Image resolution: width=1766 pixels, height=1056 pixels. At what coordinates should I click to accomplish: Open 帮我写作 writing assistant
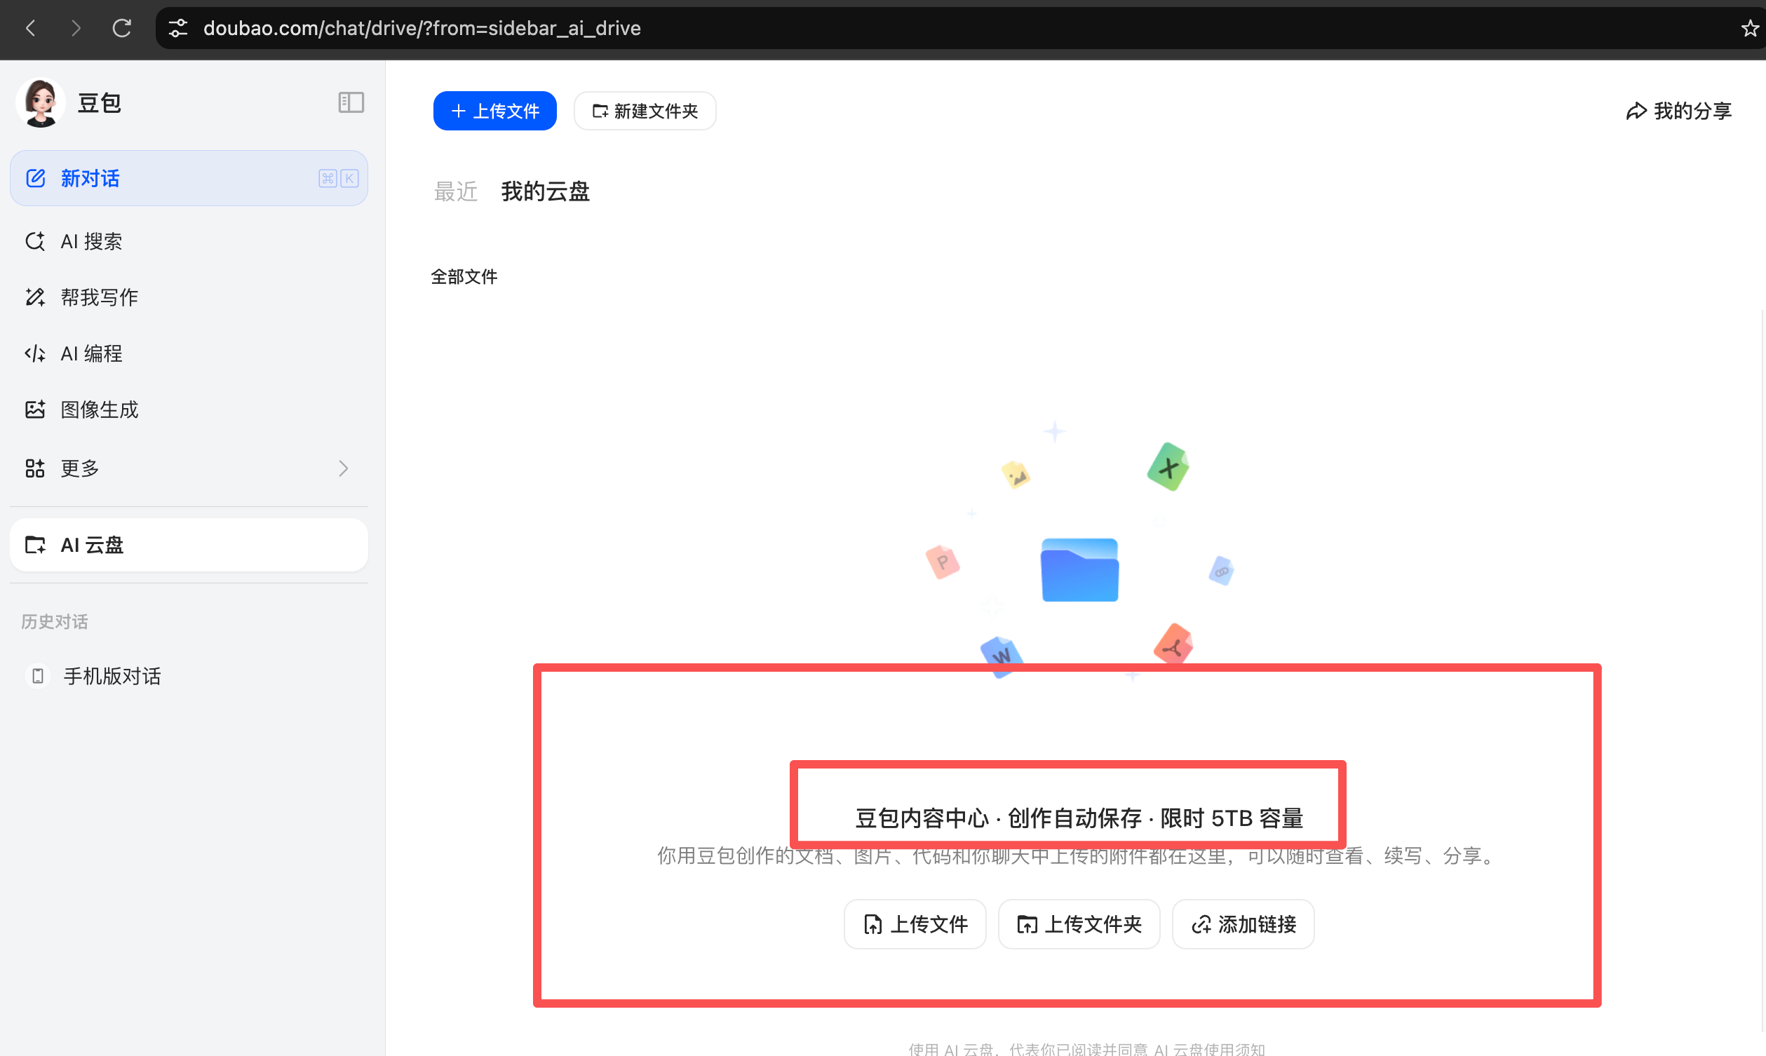coord(189,297)
